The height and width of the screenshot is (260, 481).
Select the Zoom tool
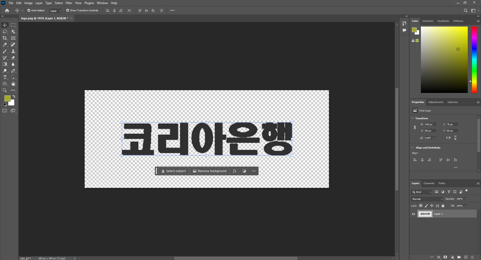coord(5,90)
